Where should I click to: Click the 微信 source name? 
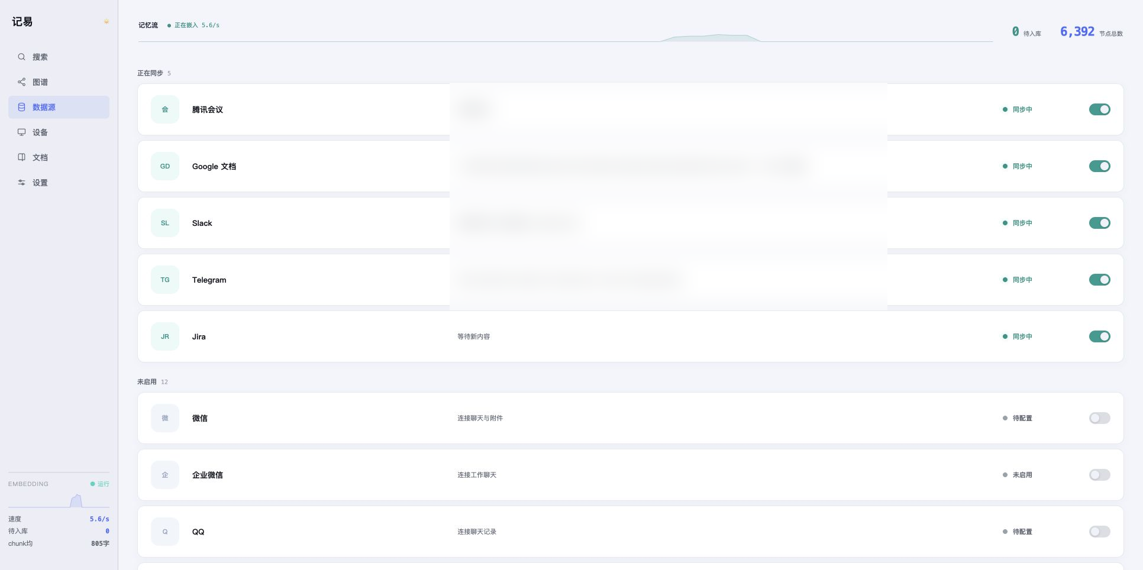(200, 418)
